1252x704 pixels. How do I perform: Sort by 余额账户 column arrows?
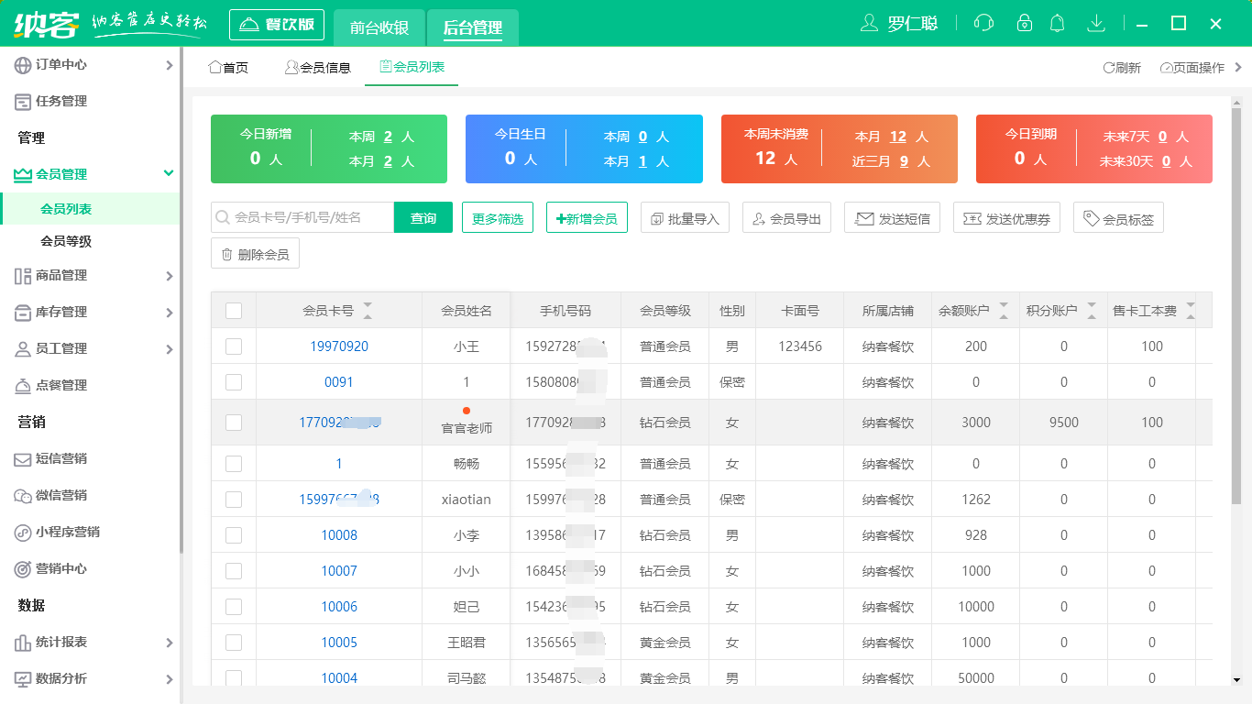coord(1004,311)
